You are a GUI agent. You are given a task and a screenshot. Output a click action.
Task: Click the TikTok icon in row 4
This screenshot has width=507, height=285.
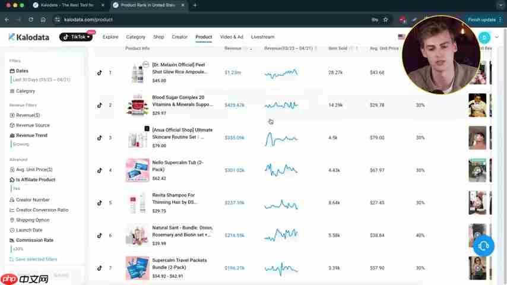100,170
